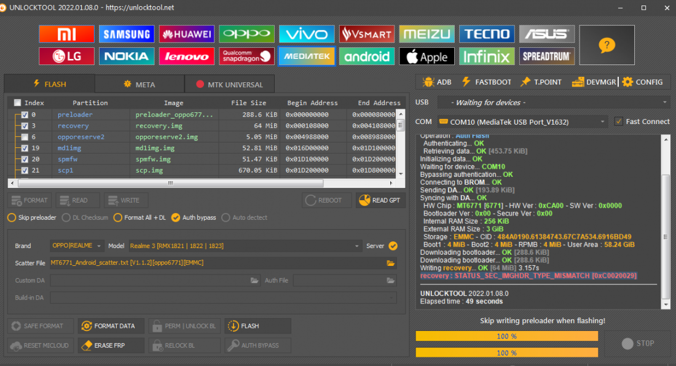The image size is (676, 366).
Task: Switch to the FLASH tab
Action: 50,84
